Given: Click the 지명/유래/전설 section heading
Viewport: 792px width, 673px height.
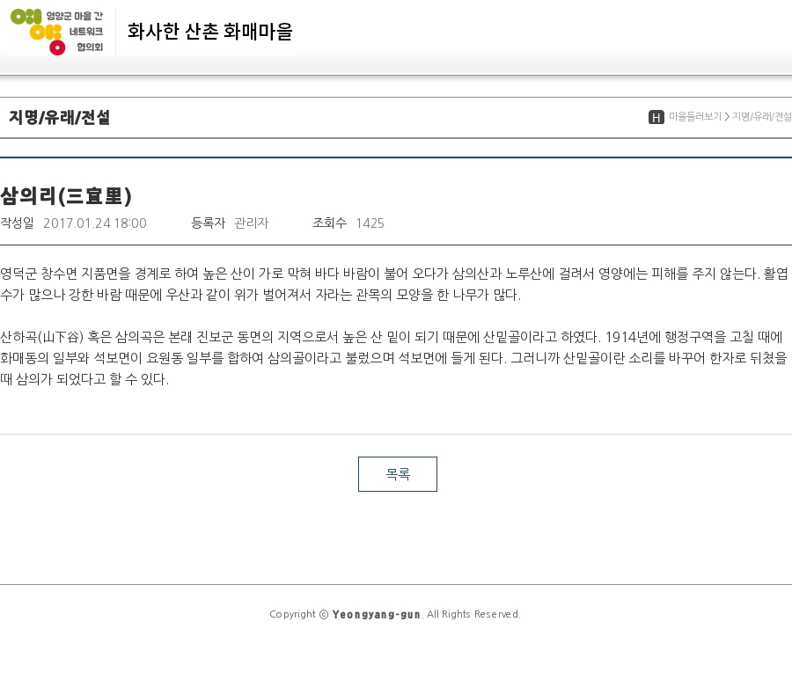Looking at the screenshot, I should click(60, 117).
